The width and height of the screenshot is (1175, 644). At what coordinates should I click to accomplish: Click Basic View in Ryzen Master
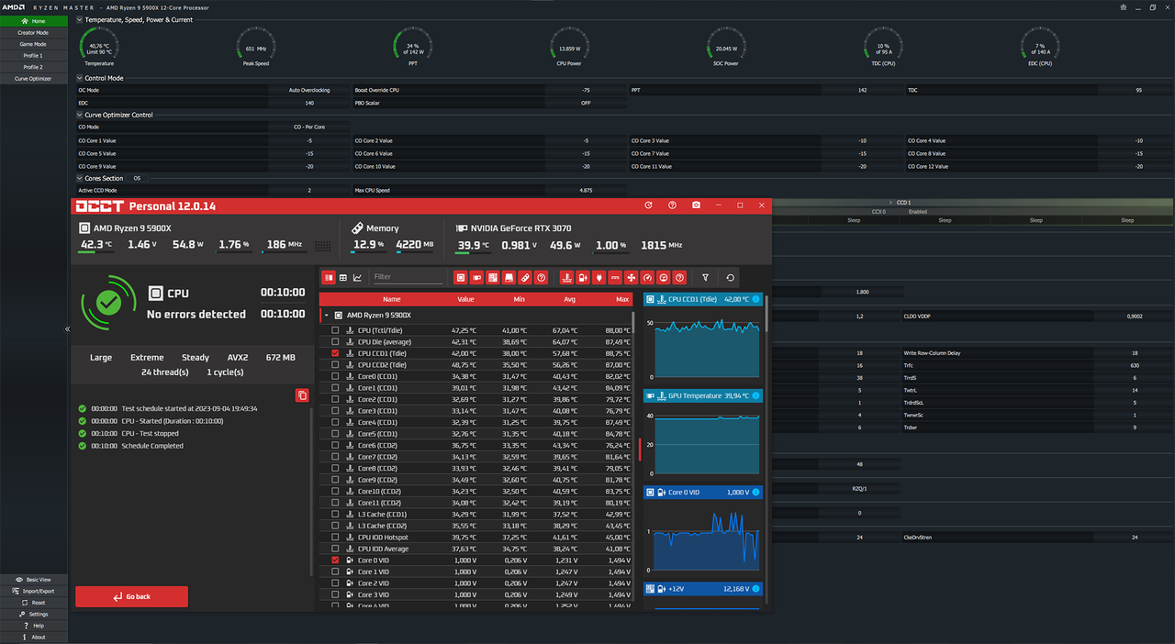[33, 580]
